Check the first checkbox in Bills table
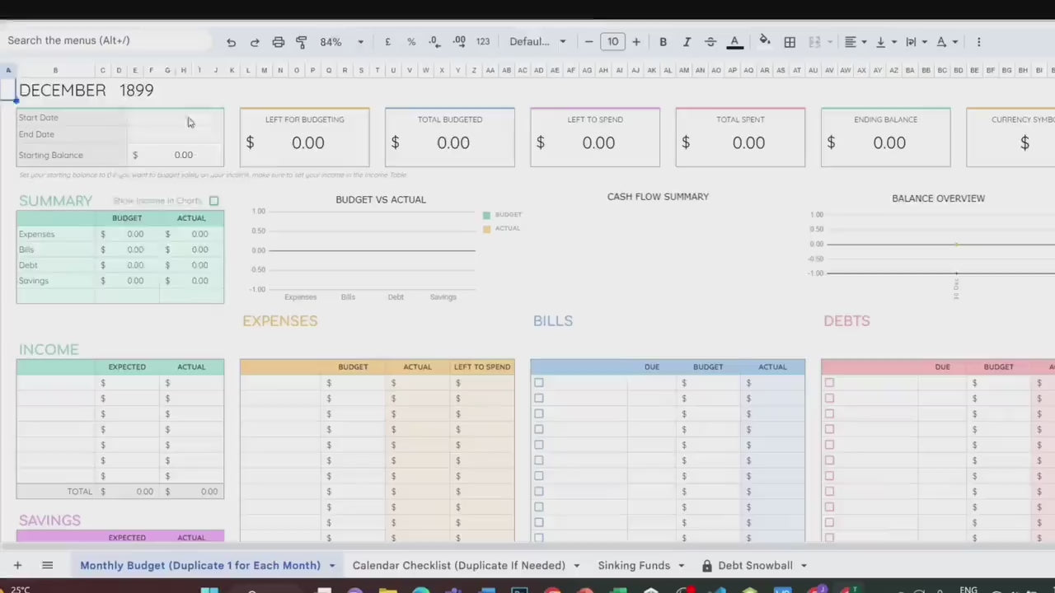The image size is (1055, 593). pyautogui.click(x=539, y=383)
